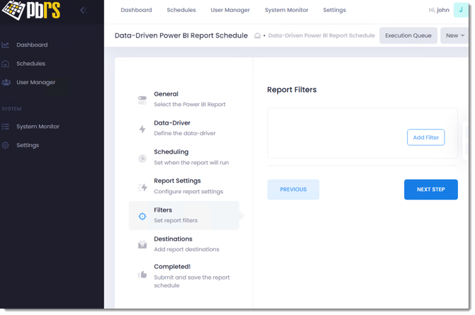Click the Settings gear icon in sidebar
Image resolution: width=475 pixels, height=315 pixels.
point(5,145)
